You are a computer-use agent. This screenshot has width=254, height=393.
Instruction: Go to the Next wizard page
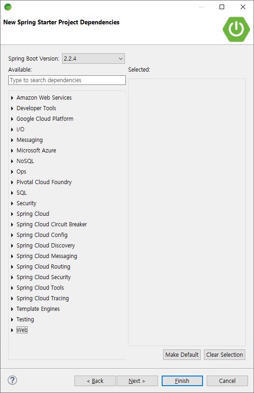point(137,381)
